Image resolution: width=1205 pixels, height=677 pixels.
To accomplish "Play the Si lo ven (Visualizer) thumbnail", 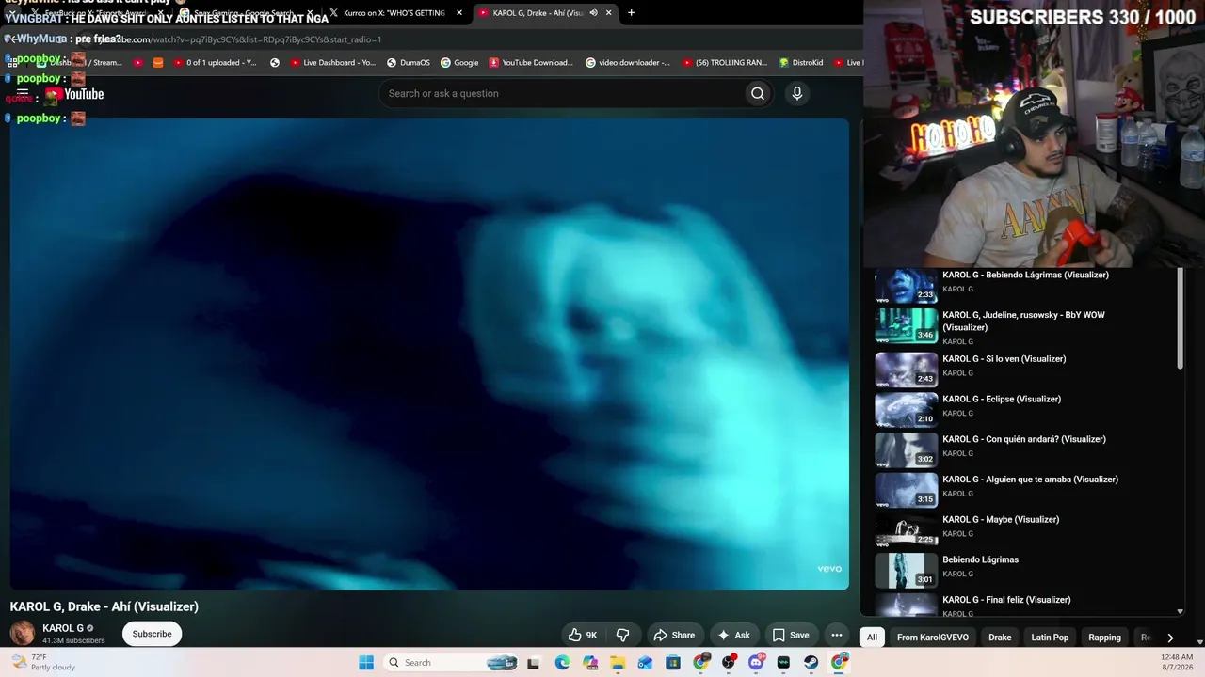I will click(x=907, y=370).
